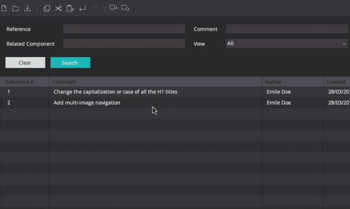The width and height of the screenshot is (350, 209).
Task: Click the Copy icon in toolbar
Action: (x=47, y=8)
